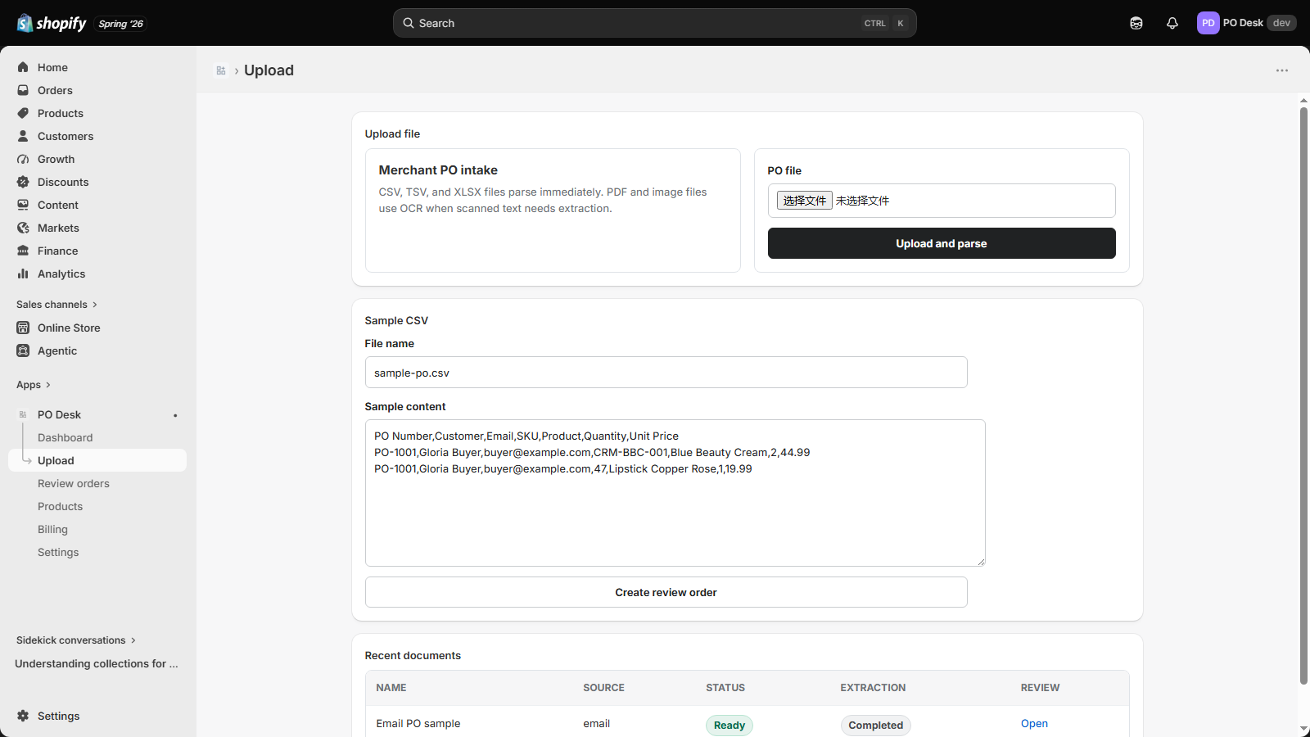Click the EXTRACTION column header
The image size is (1310, 737).
873,688
